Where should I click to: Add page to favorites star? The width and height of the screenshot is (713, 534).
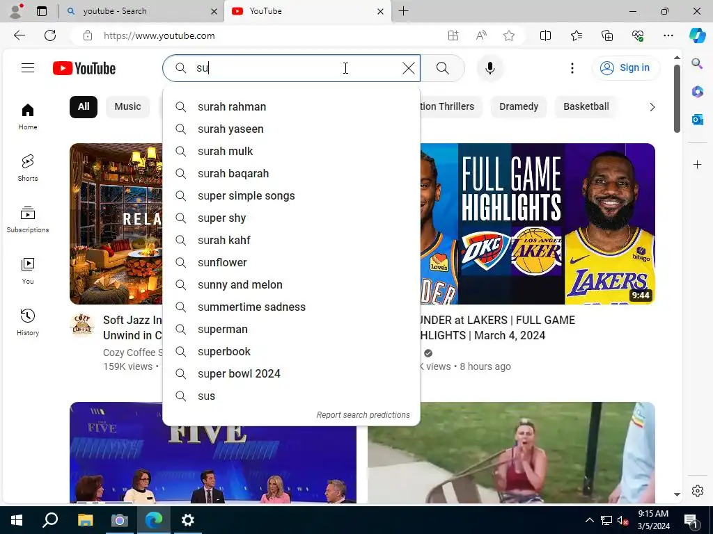(x=509, y=36)
